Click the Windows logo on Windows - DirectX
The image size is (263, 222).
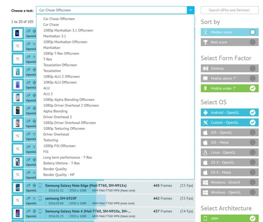click(206, 182)
